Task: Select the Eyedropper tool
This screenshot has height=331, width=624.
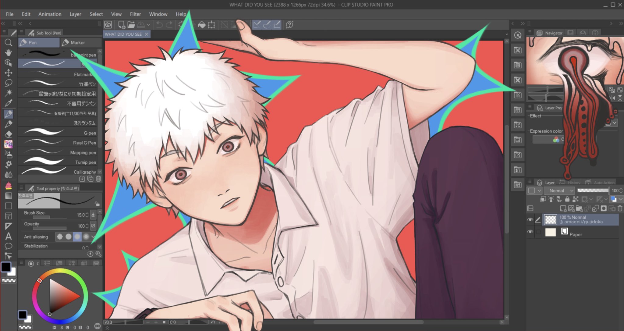Action: tap(9, 103)
